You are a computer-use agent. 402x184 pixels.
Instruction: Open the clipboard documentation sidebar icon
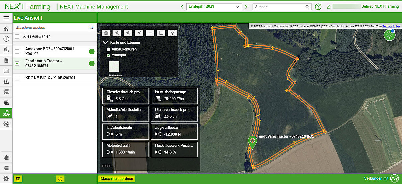(6, 60)
